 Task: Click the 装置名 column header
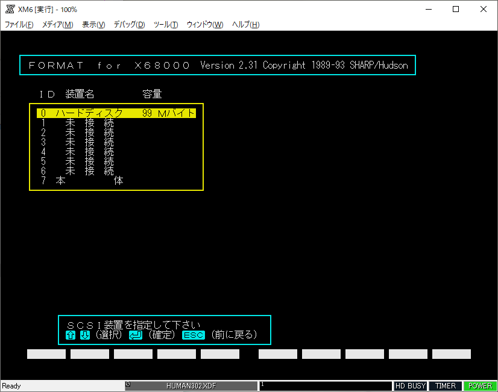click(80, 94)
